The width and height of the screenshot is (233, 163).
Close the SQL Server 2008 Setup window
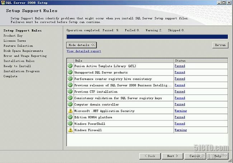click(229, 3)
